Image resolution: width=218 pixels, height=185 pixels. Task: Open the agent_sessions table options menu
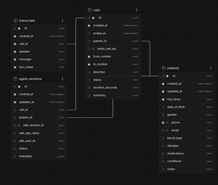pos(63,79)
